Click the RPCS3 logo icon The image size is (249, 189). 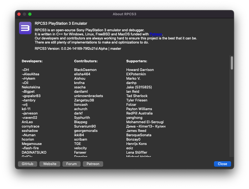click(x=25, y=28)
